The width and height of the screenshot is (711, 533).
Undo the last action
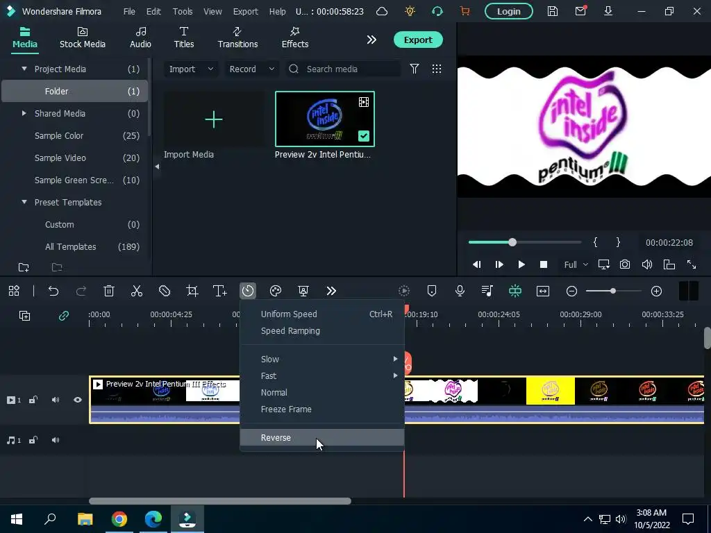53,291
